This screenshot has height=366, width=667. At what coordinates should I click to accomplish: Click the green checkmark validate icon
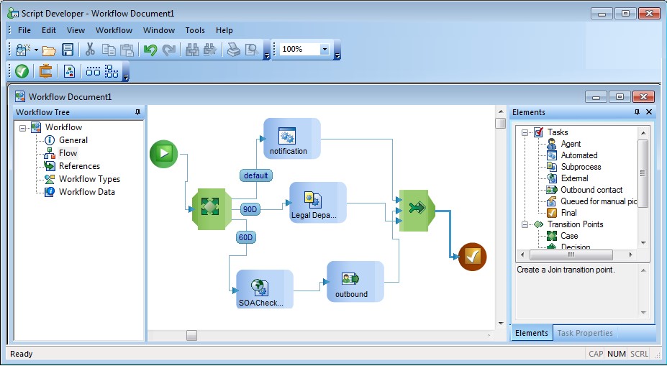tap(22, 71)
